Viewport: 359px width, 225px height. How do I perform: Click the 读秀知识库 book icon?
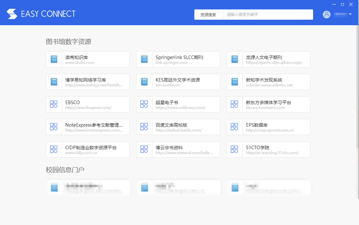pyautogui.click(x=54, y=59)
